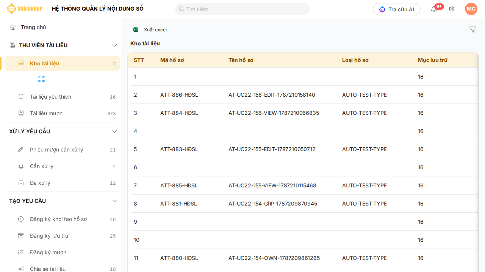Screen dimensions: 485x272
Task: Collapse the THƯ VIỆN TÀI LIỆU section
Action: coord(115,45)
